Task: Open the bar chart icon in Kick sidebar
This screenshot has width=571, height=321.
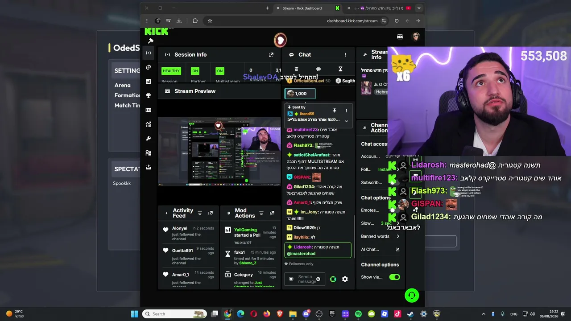Action: pos(149,82)
